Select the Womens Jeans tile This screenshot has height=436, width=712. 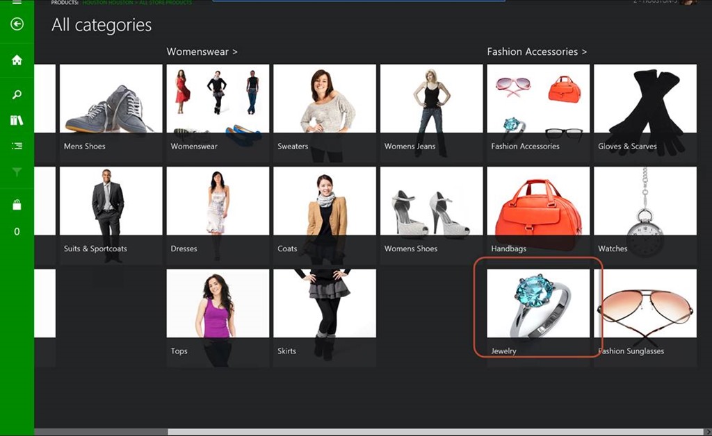tap(431, 112)
